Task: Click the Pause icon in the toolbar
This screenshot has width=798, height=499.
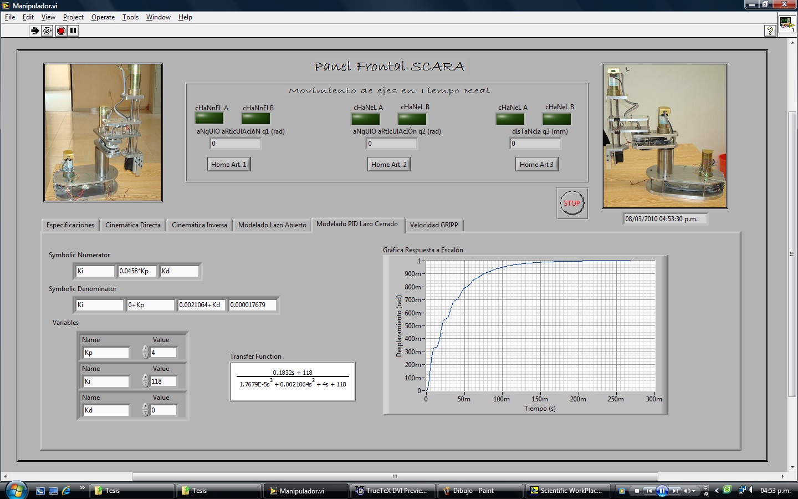Action: click(73, 31)
